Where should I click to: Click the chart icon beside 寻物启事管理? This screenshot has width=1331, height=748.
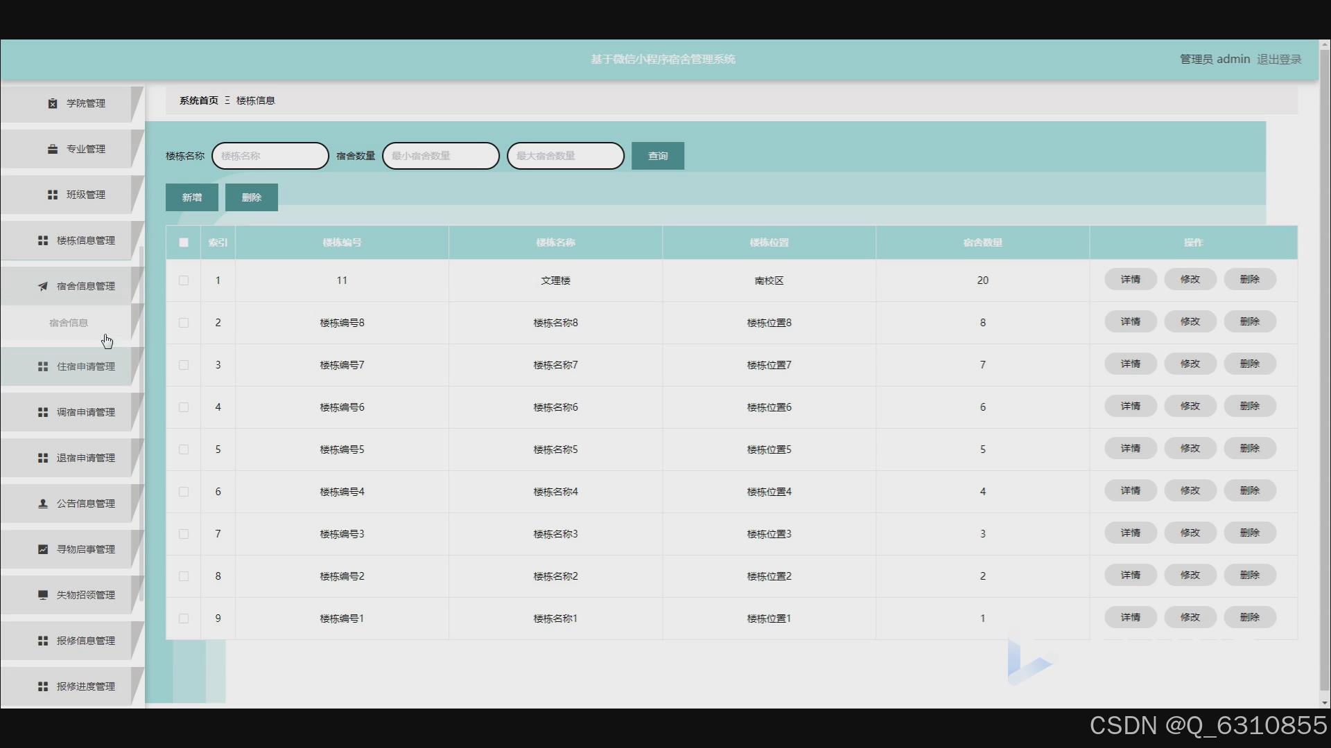point(43,549)
